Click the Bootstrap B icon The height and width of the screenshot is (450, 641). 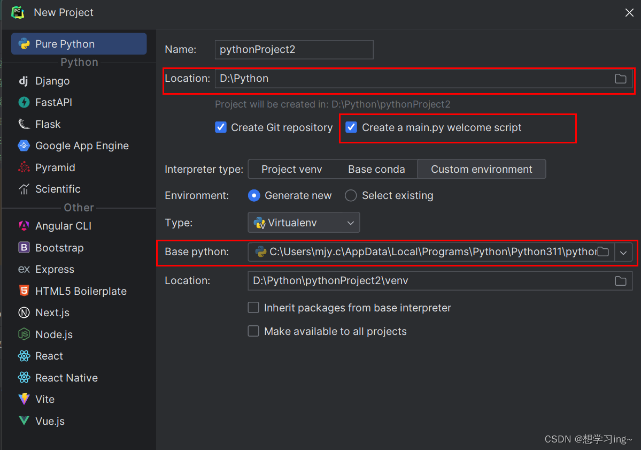point(24,248)
